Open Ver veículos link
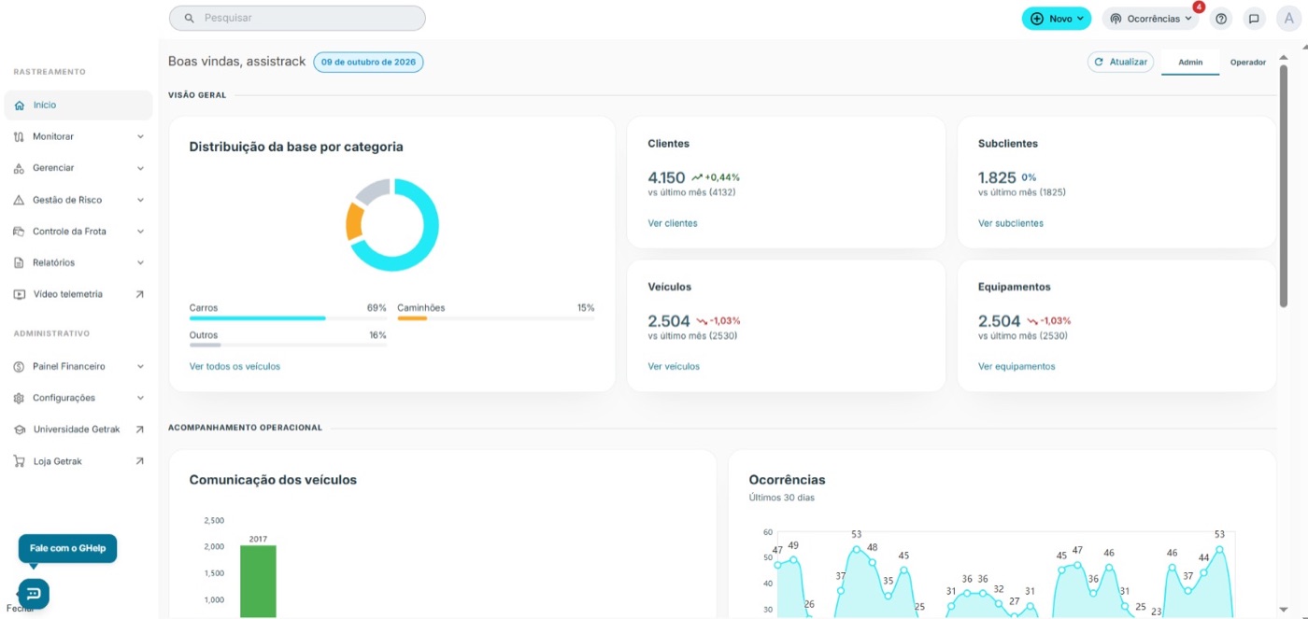This screenshot has width=1308, height=619. coord(674,367)
